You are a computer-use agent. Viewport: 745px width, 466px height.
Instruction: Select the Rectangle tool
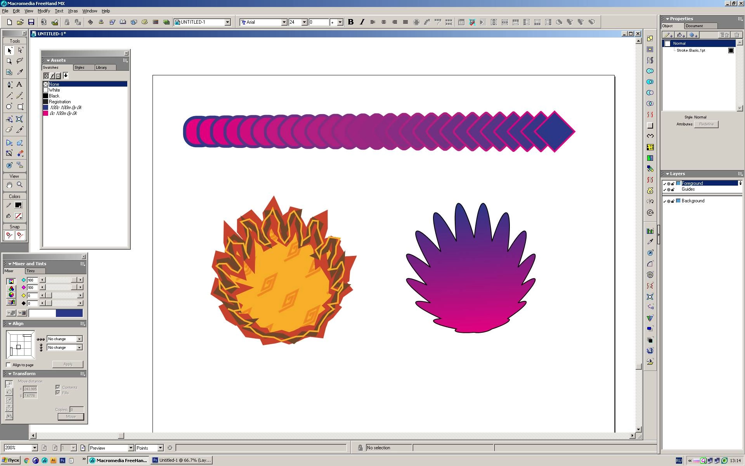pos(20,106)
